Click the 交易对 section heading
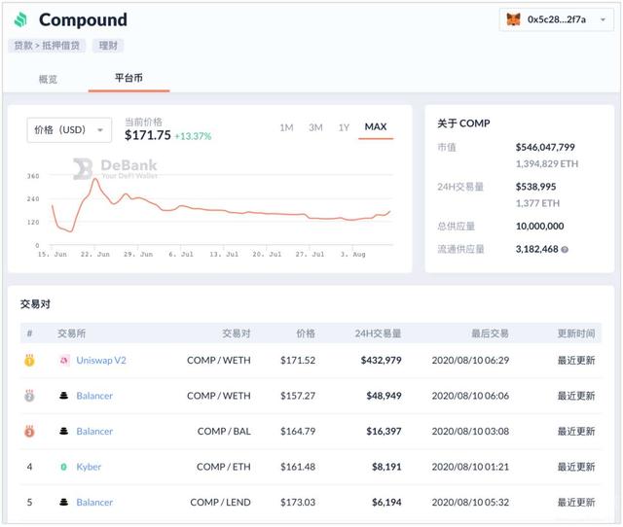This screenshot has height=527, width=623. (35, 304)
